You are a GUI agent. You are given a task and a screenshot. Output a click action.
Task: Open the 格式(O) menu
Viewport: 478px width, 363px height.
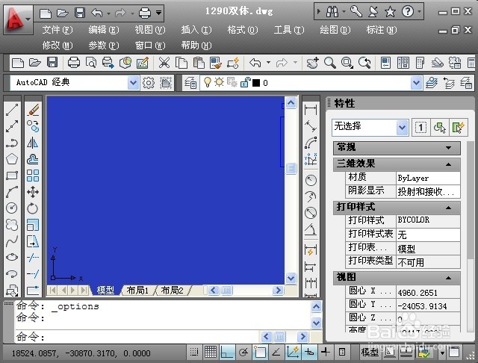243,30
